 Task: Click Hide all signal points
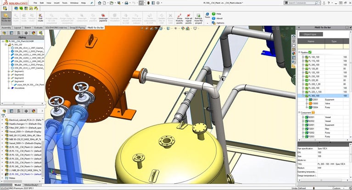(189, 19)
